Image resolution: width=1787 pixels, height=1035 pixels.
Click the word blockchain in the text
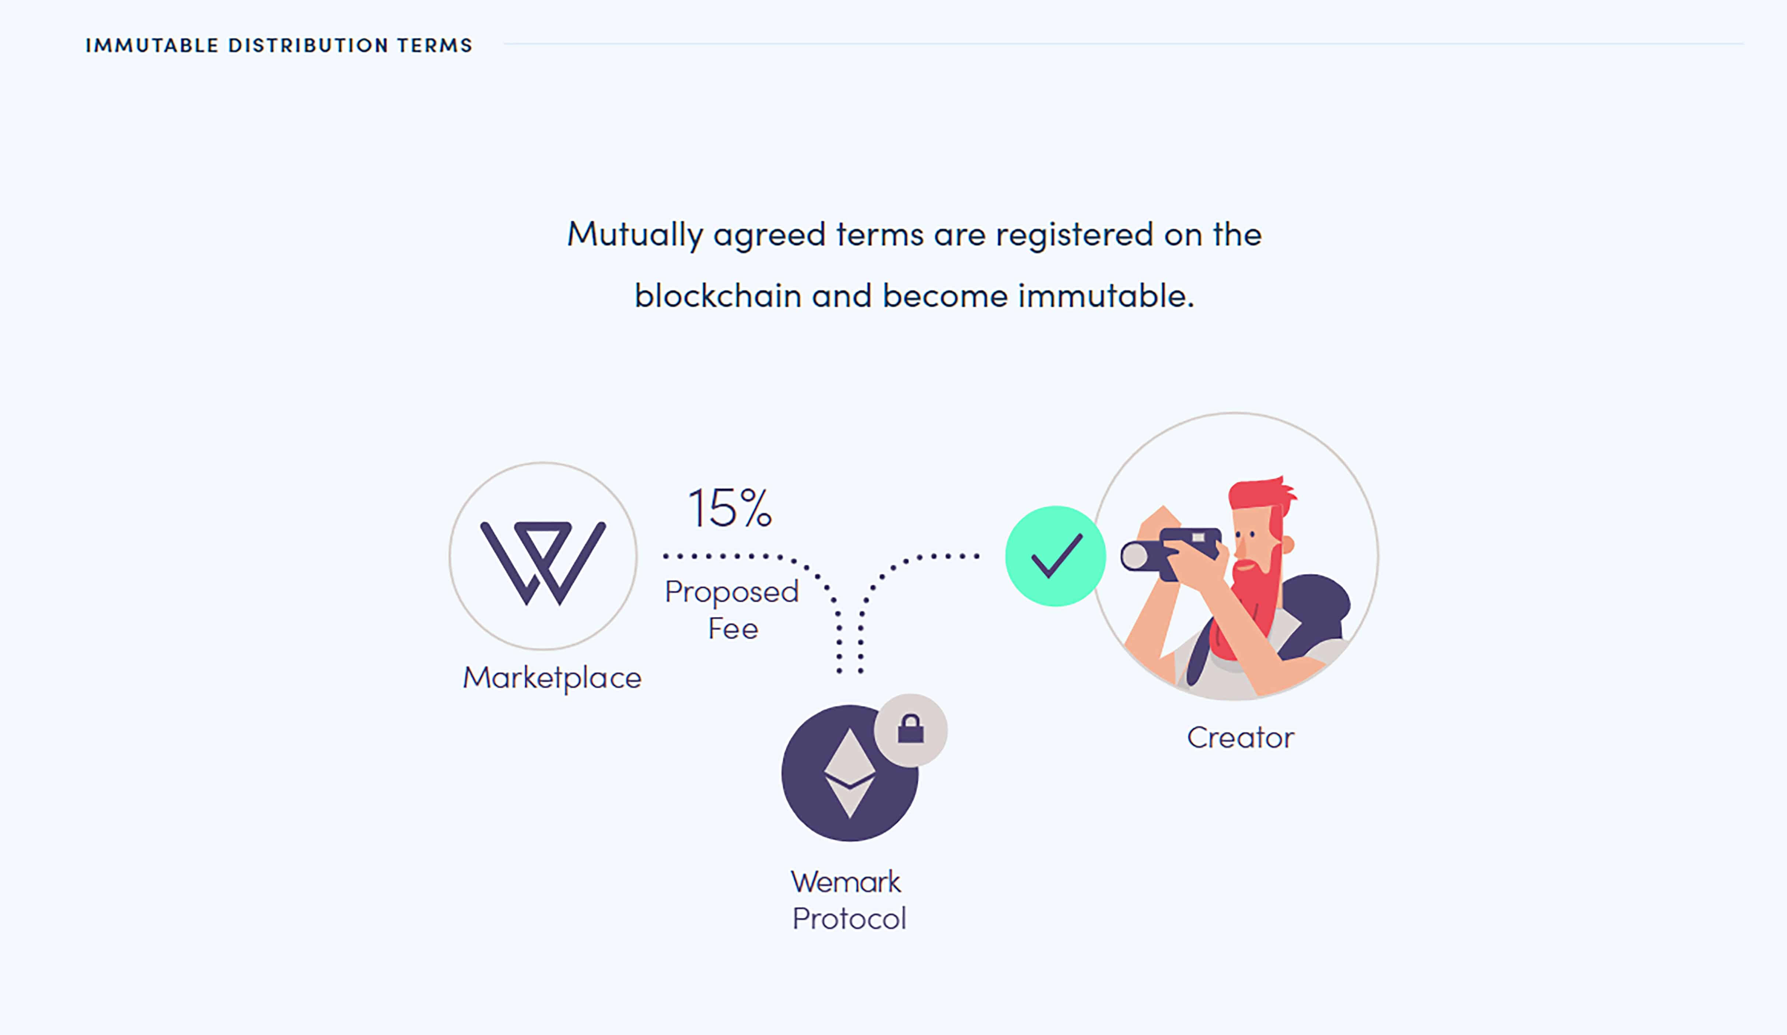(718, 296)
